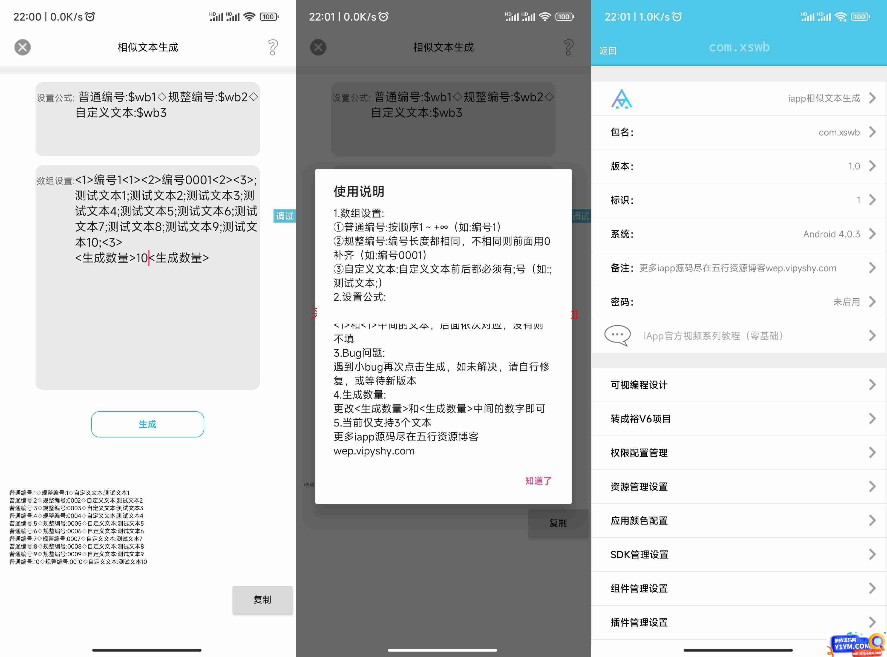
Task: Open the iapp相似文本生成 app name row
Action: 739,99
